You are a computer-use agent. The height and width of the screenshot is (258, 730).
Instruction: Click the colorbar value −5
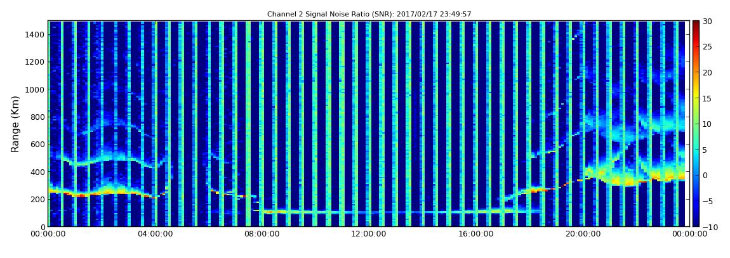point(707,201)
